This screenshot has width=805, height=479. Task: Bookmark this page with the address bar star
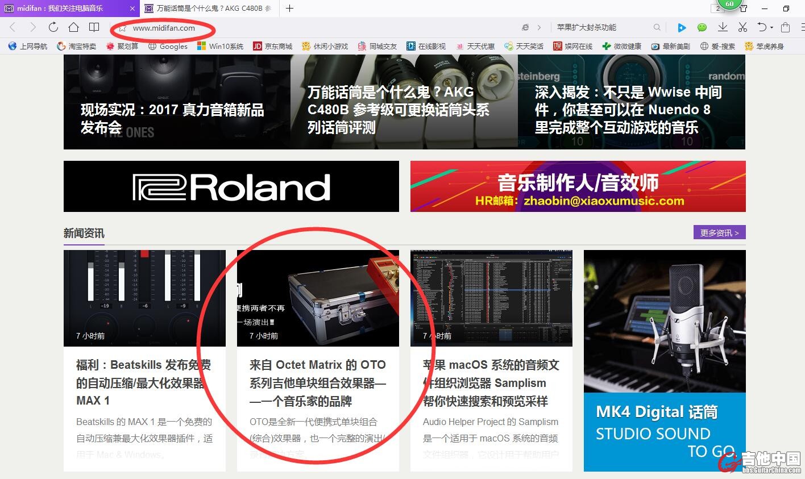click(x=122, y=28)
